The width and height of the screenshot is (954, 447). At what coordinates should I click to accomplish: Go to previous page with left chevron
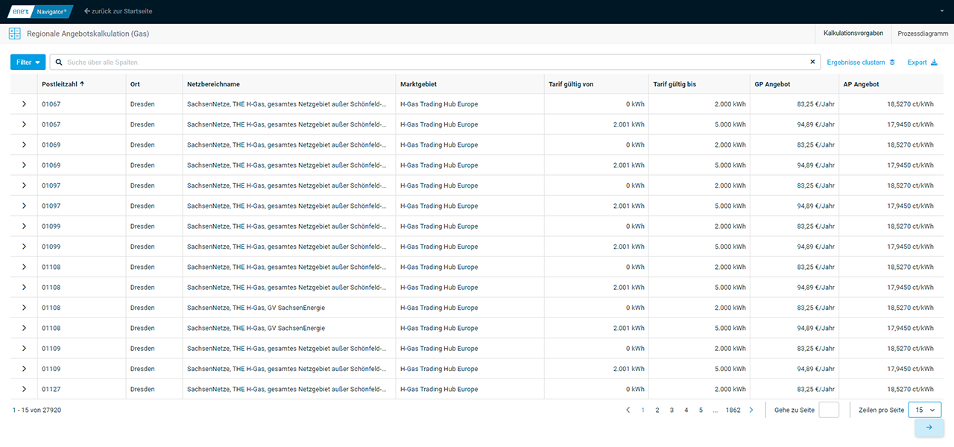pos(628,410)
